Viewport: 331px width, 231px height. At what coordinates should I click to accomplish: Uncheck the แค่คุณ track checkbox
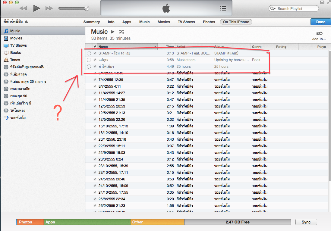pyautogui.click(x=95, y=60)
